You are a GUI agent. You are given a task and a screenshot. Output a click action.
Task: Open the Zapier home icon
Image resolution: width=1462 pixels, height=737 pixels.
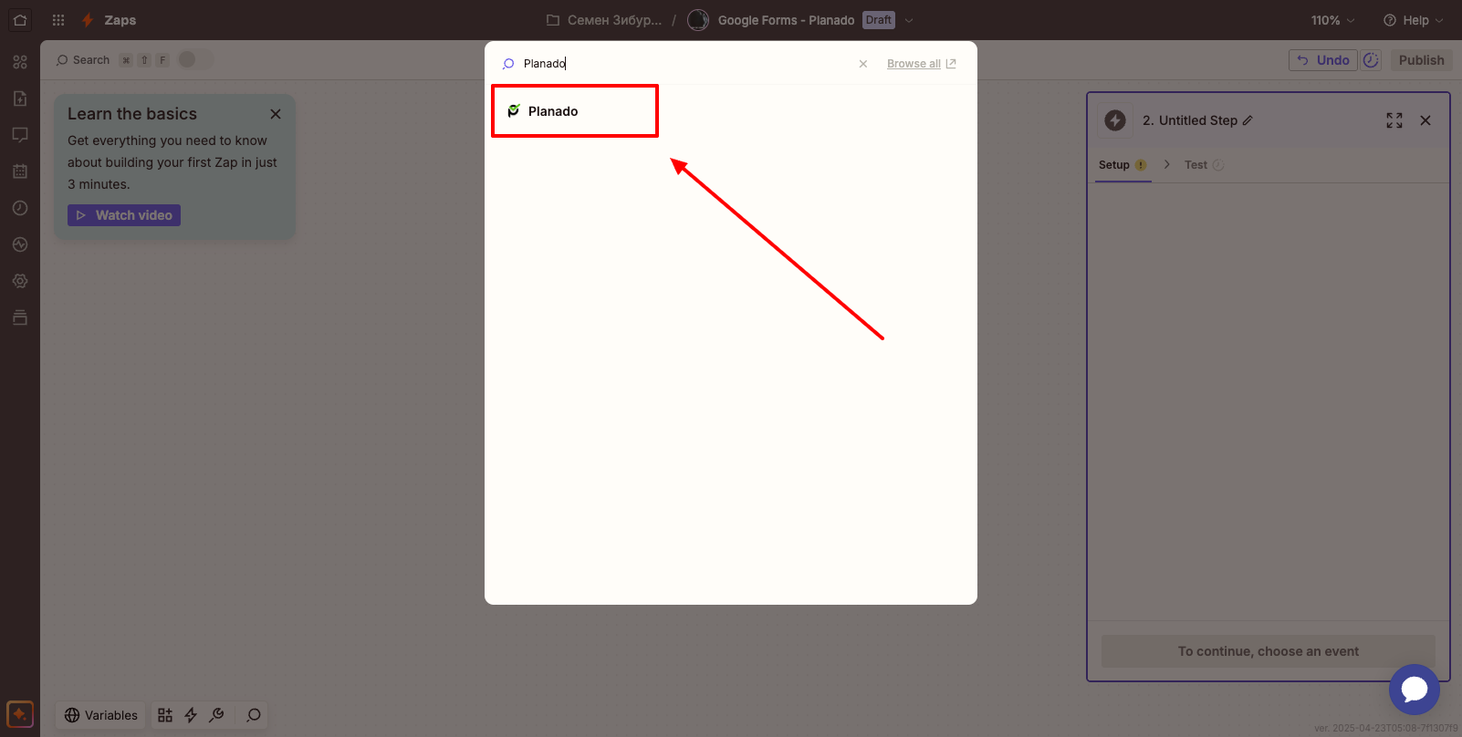pyautogui.click(x=20, y=20)
